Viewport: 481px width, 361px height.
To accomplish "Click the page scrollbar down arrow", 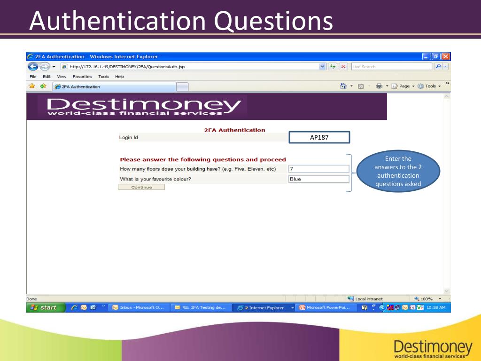I will [x=447, y=291].
